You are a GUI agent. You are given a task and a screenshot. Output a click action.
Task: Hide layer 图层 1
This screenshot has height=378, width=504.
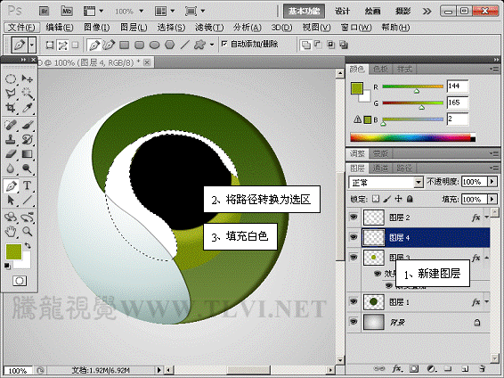pyautogui.click(x=354, y=301)
